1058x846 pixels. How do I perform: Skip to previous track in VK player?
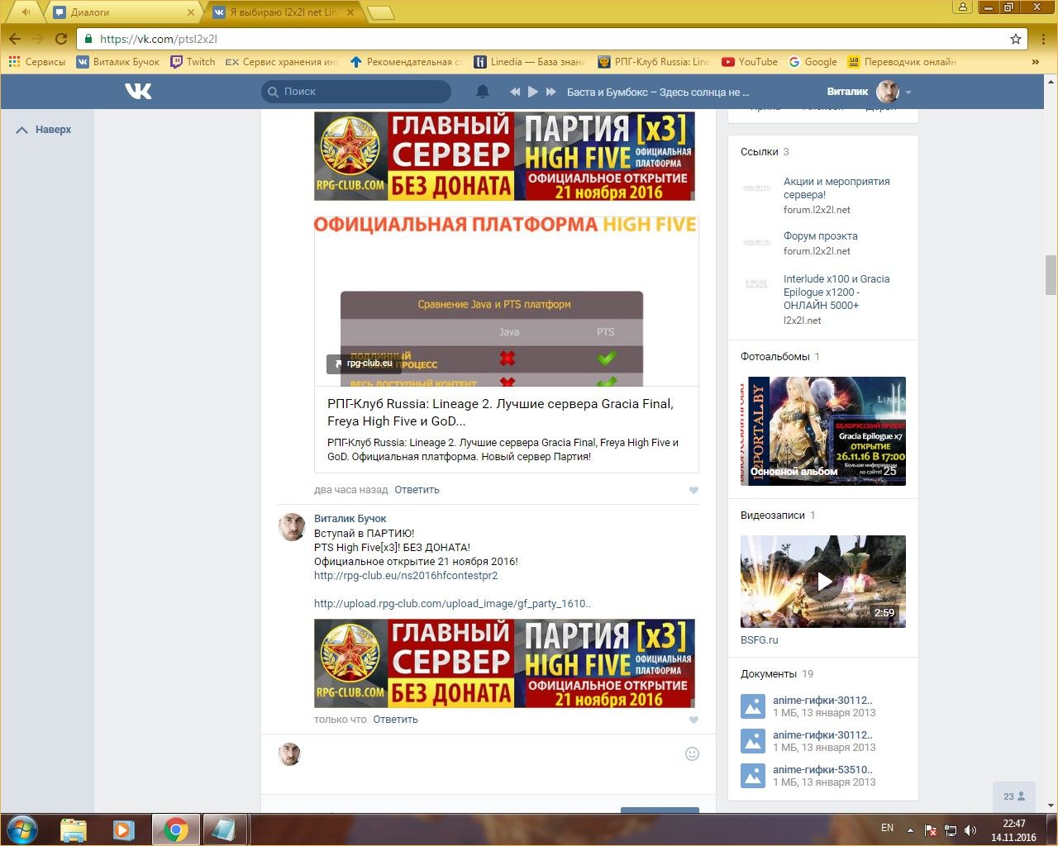point(515,92)
